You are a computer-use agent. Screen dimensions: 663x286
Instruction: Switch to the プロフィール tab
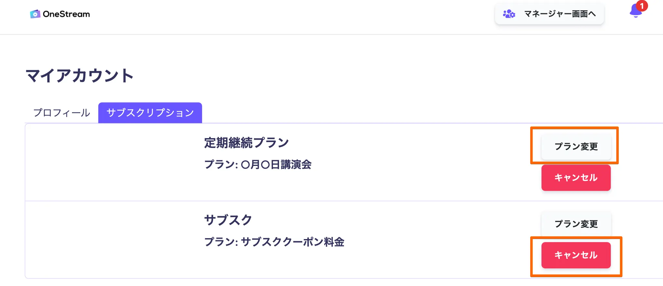pyautogui.click(x=62, y=113)
